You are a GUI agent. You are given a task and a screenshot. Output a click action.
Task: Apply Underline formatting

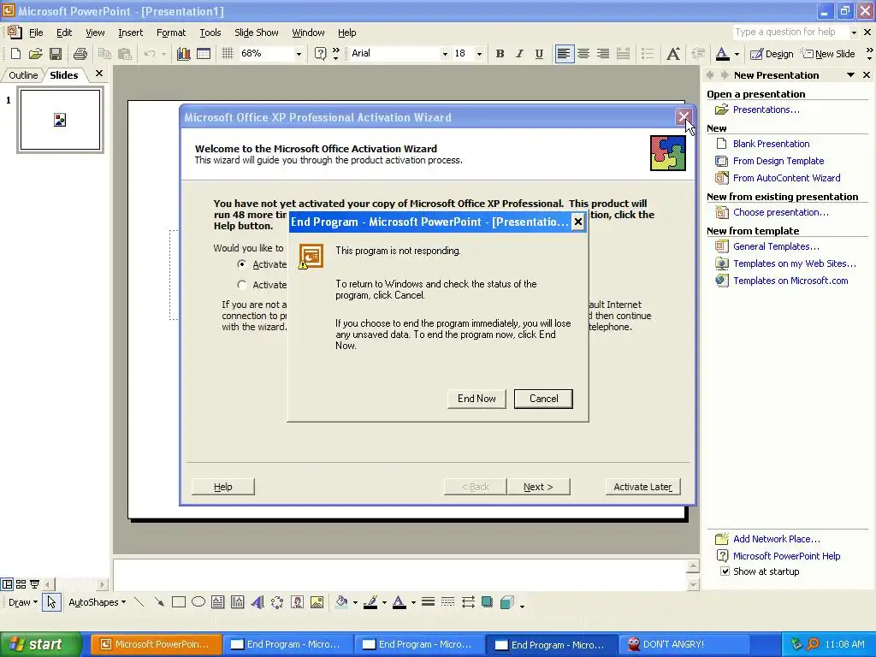pos(539,54)
